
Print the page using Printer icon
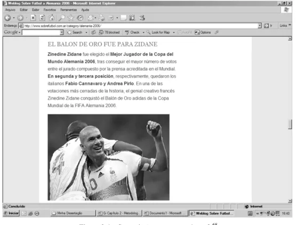coord(102,18)
